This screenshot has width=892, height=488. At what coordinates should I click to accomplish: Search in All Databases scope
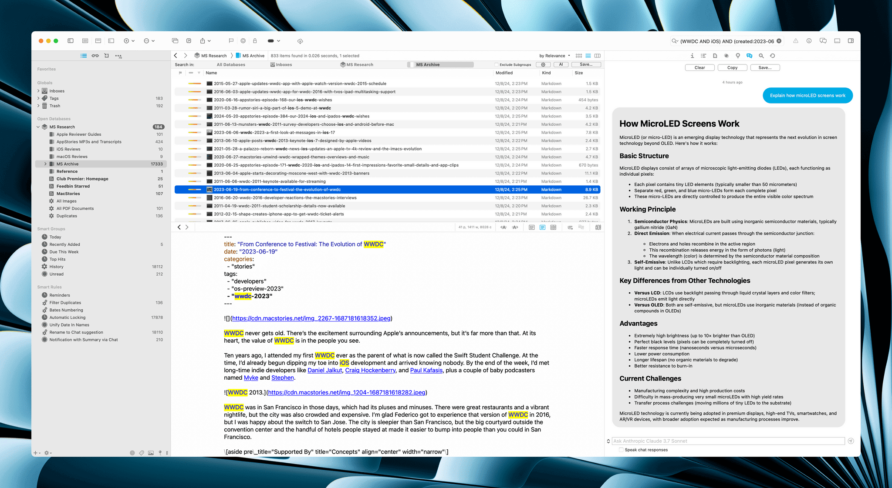click(x=231, y=65)
